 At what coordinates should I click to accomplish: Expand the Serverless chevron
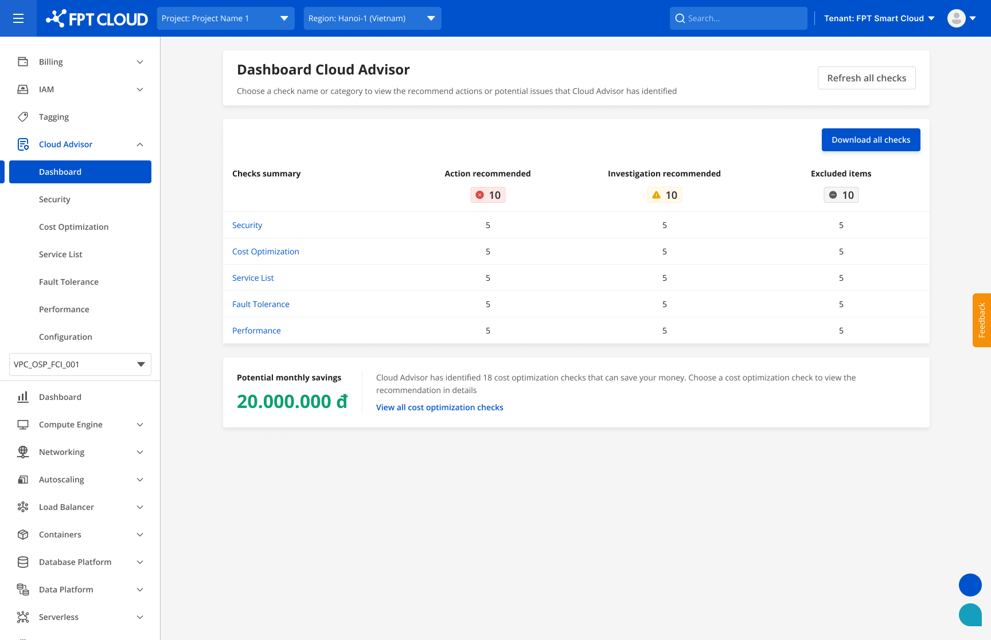[140, 617]
